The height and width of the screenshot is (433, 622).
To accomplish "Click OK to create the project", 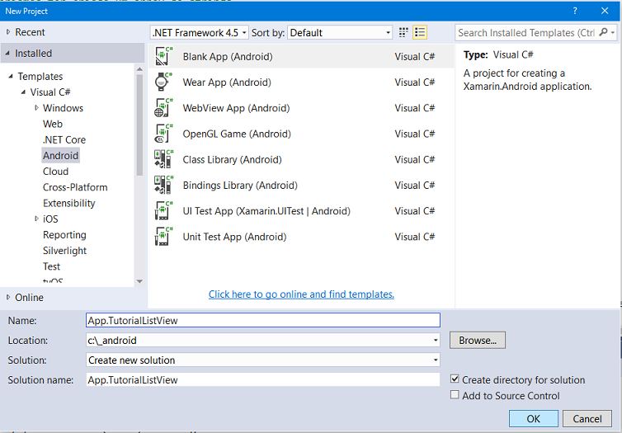I will tap(534, 419).
